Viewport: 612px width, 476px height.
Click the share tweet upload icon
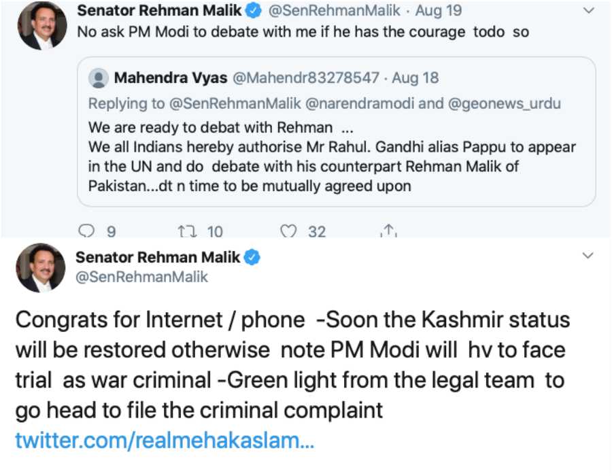click(388, 231)
